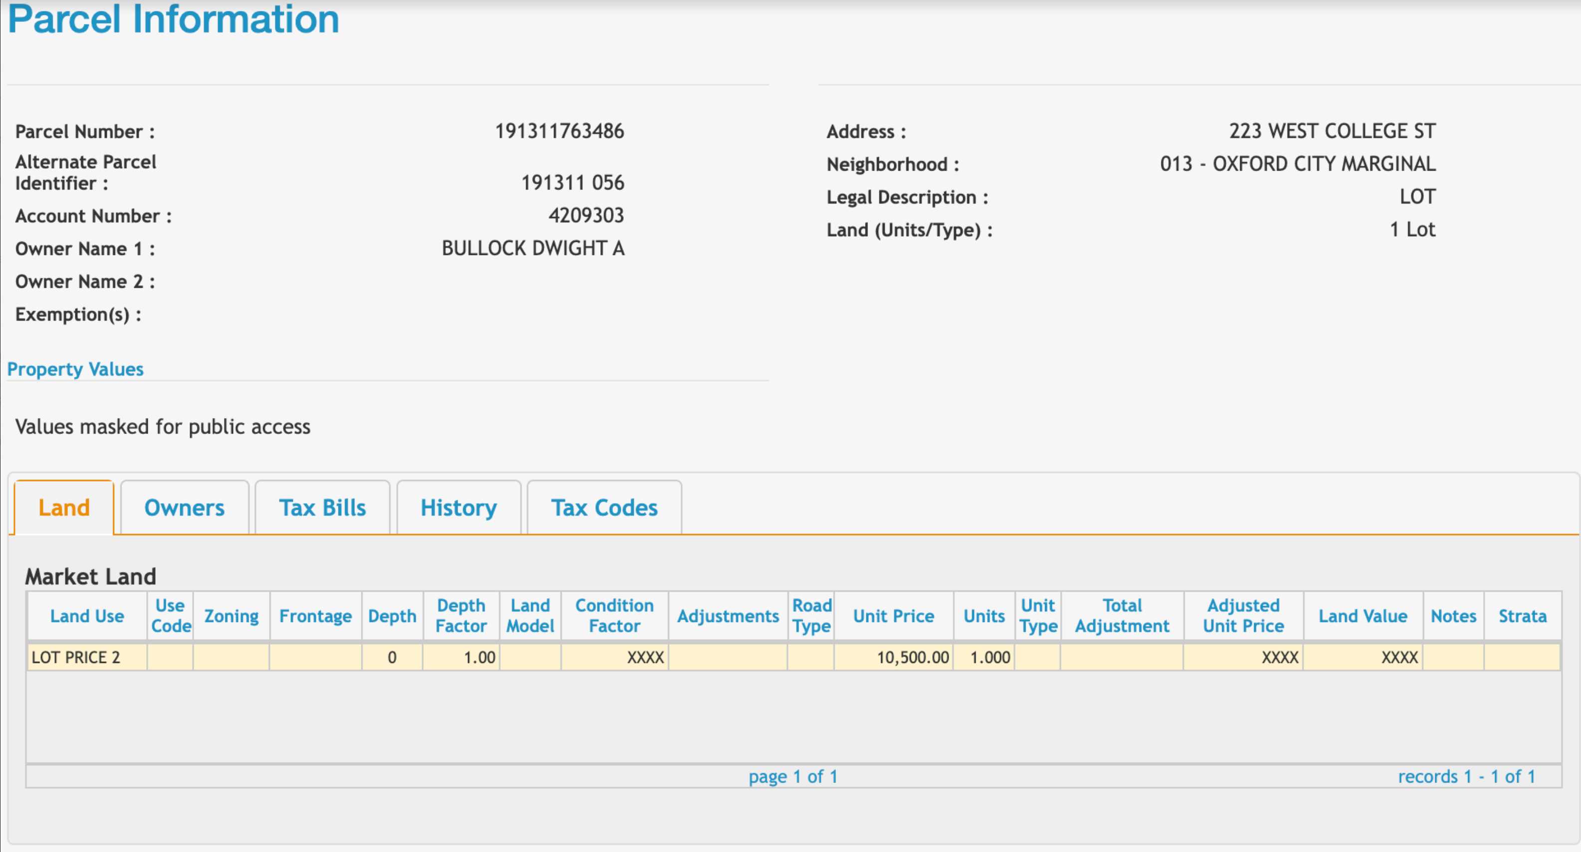Click the Parcel Information heading

[x=174, y=19]
